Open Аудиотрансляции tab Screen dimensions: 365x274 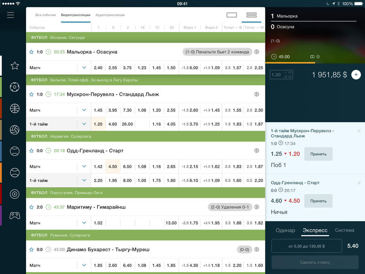pos(110,15)
